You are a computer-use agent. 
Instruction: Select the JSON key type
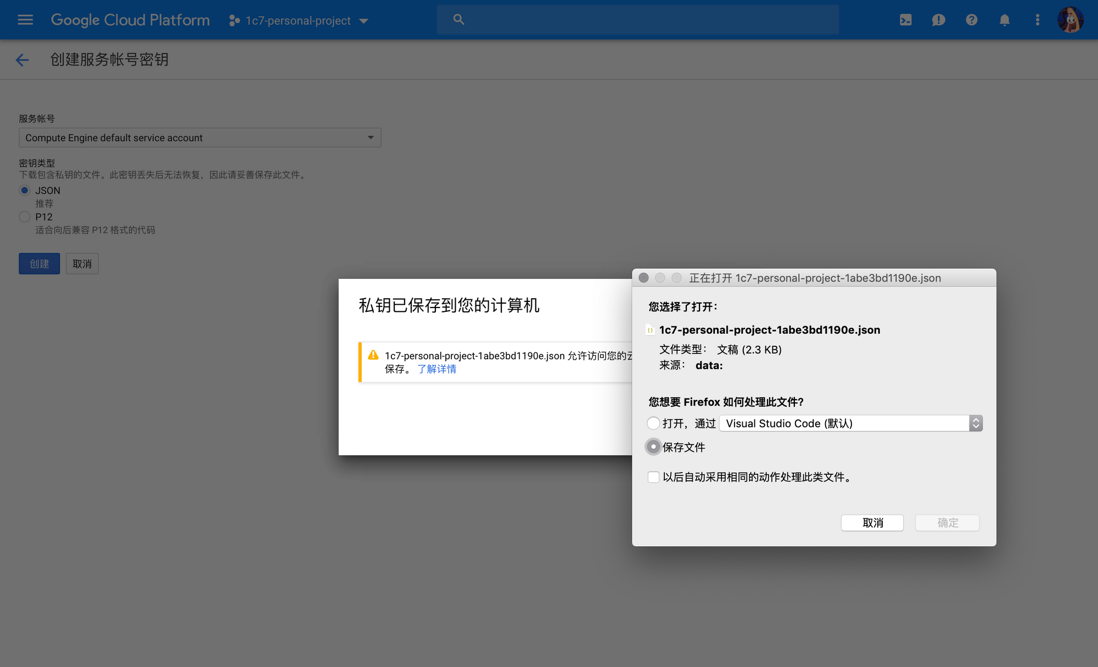pos(25,190)
